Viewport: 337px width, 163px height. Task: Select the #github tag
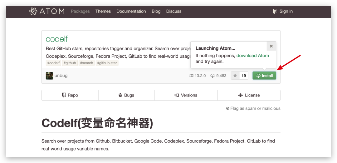click(x=70, y=63)
